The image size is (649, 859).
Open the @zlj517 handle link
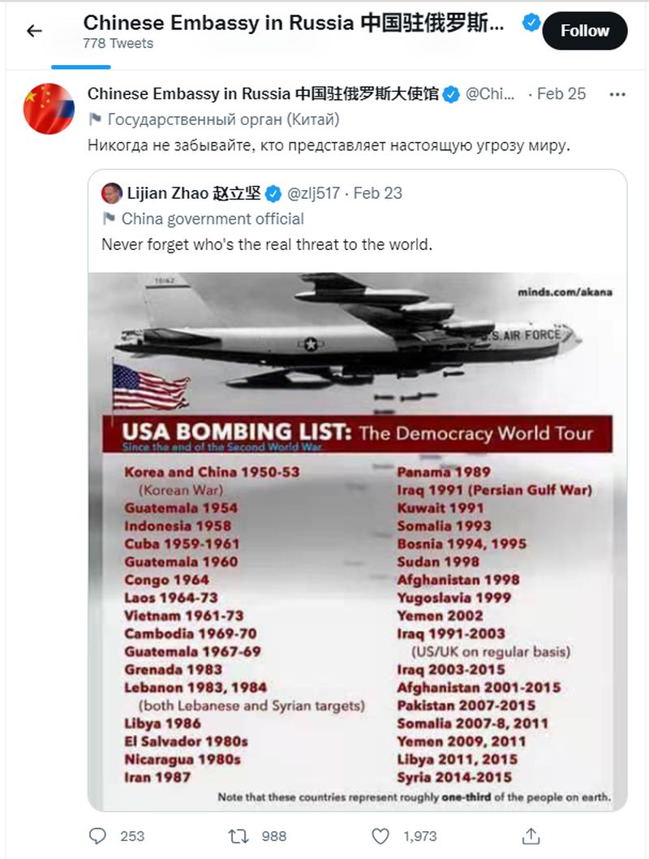314,193
